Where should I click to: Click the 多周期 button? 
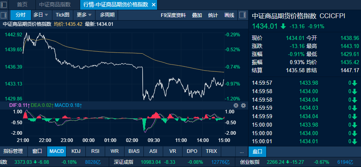(107, 15)
